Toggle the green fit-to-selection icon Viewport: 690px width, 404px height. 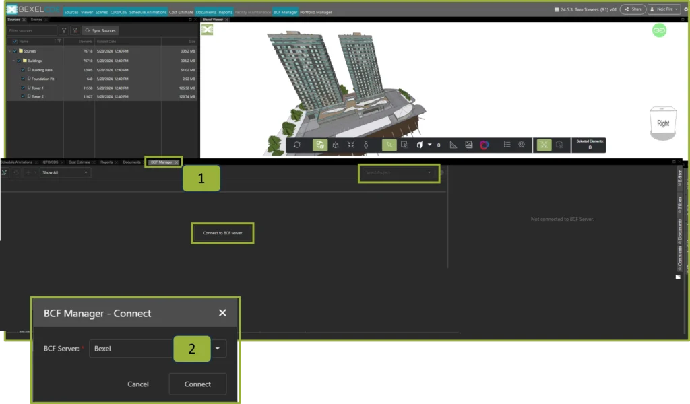(544, 145)
